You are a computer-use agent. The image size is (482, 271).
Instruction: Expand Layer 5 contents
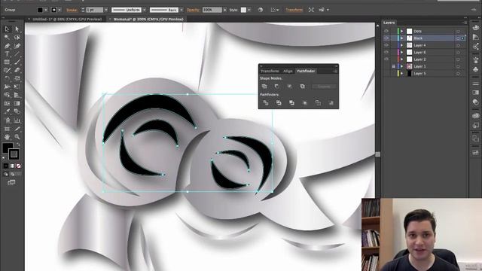pos(401,74)
